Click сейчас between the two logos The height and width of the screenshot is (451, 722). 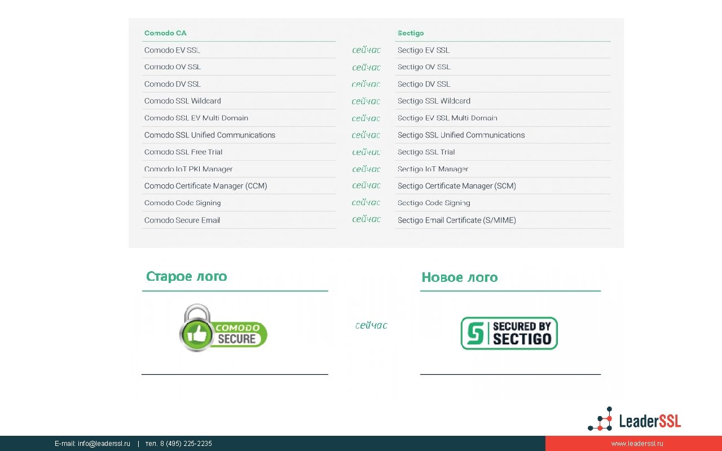(x=371, y=325)
